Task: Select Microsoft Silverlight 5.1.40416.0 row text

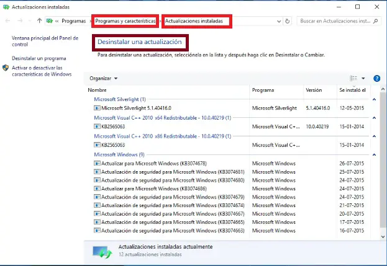Action: [x=136, y=108]
